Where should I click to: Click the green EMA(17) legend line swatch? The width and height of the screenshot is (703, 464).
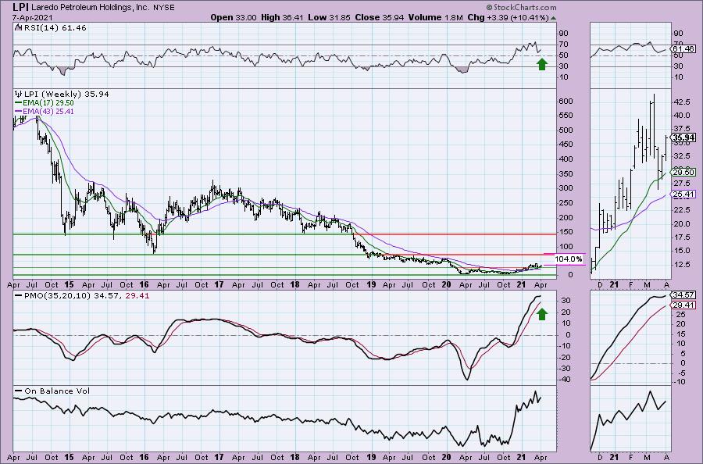[x=19, y=102]
